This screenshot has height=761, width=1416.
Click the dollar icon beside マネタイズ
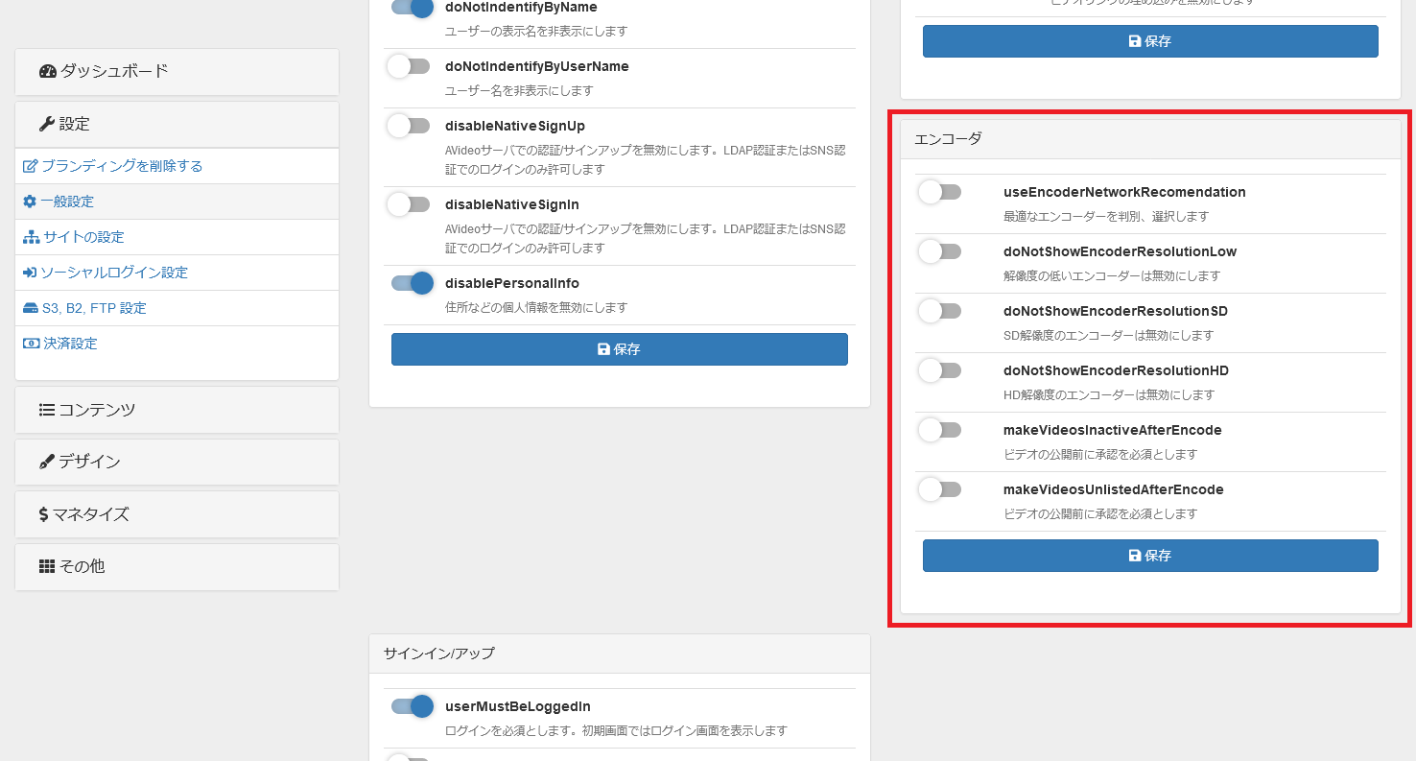pos(44,514)
